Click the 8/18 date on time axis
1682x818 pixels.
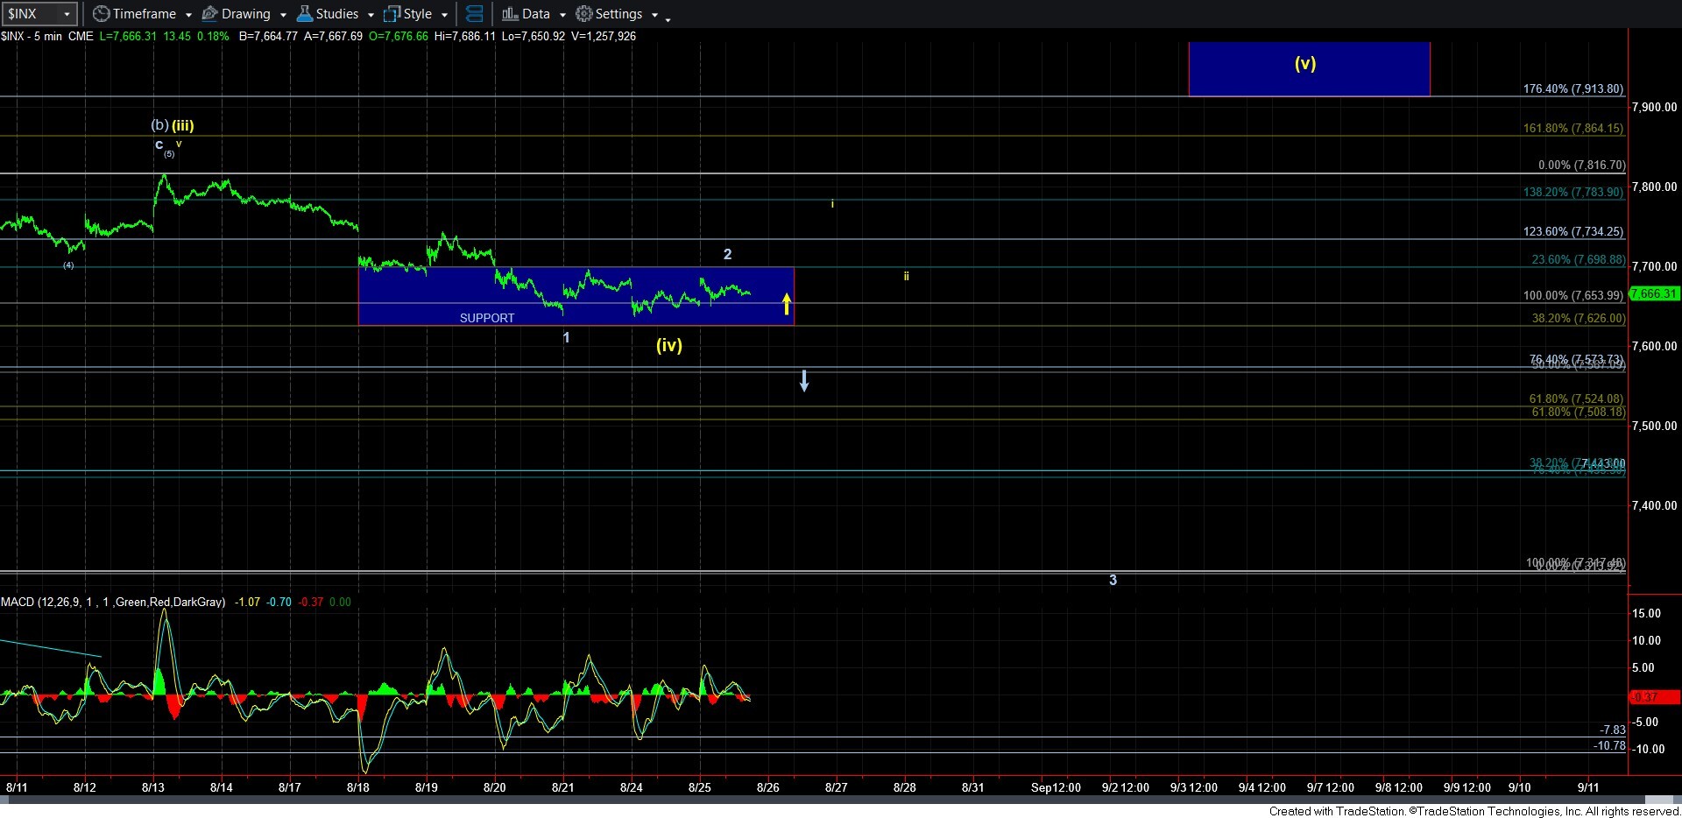pyautogui.click(x=357, y=787)
